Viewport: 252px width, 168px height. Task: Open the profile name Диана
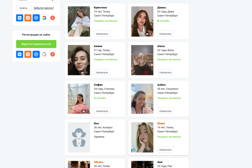tap(162, 8)
